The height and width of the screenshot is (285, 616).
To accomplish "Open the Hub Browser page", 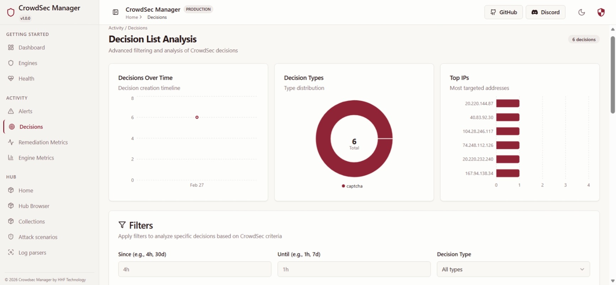I will [34, 206].
